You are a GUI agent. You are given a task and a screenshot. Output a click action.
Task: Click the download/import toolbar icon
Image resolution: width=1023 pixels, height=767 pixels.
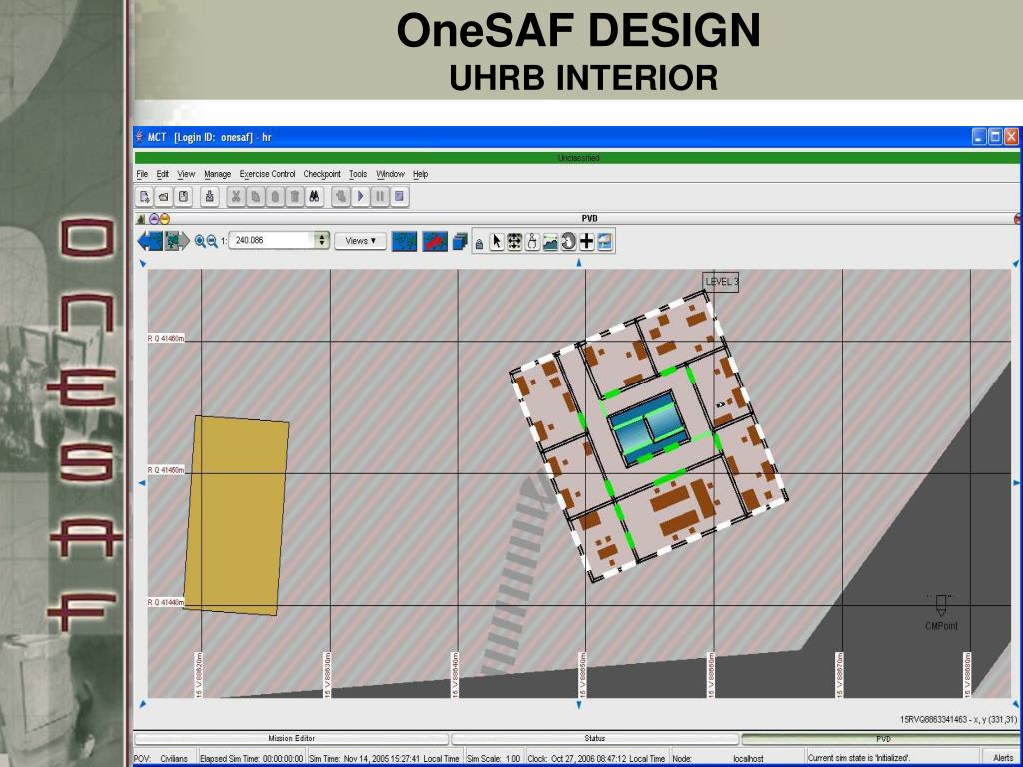pyautogui.click(x=210, y=196)
